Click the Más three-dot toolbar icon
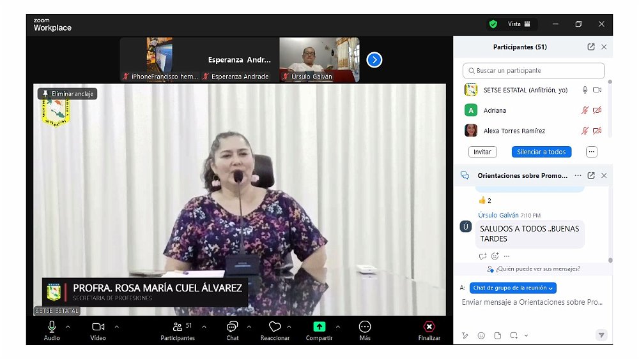 pos(365,327)
